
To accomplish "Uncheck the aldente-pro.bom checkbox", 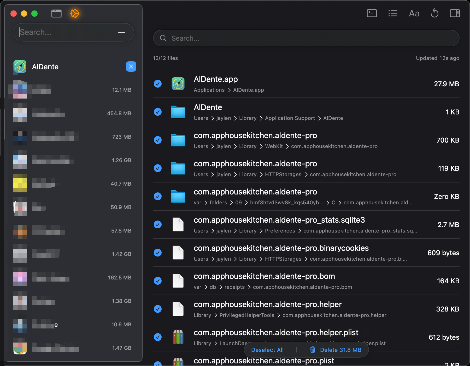I will [x=158, y=281].
